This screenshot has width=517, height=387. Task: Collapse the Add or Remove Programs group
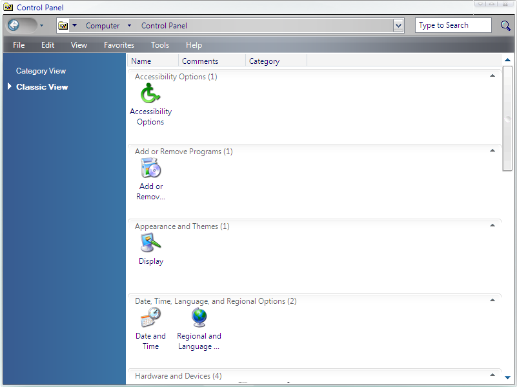click(x=492, y=150)
